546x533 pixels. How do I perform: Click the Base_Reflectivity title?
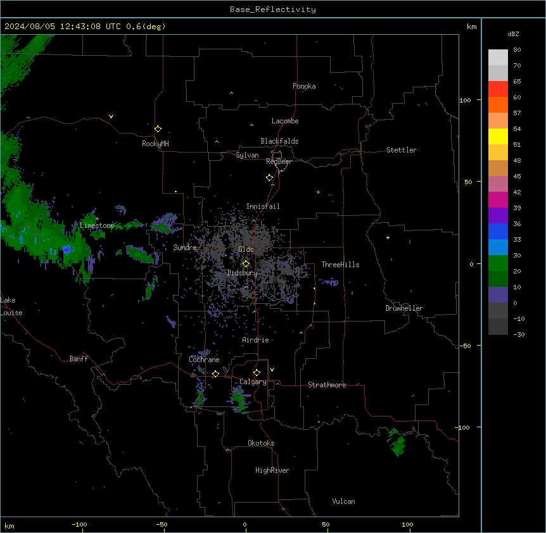[x=273, y=9]
